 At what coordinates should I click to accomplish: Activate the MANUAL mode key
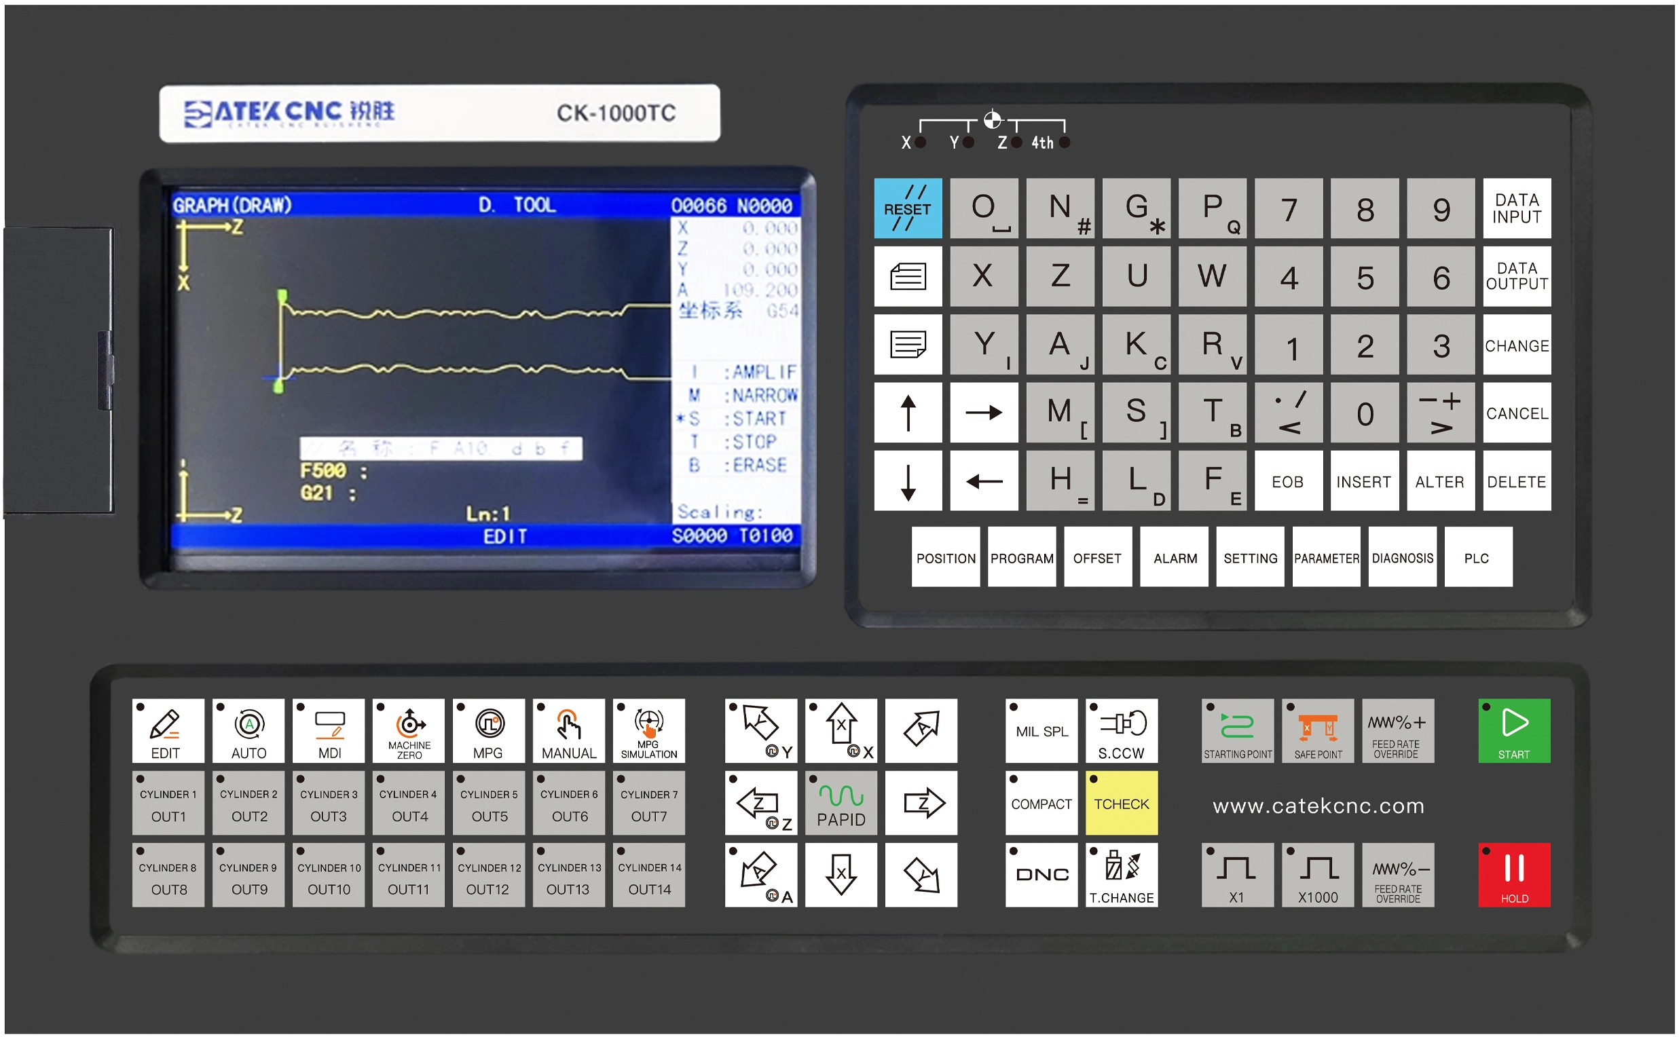tap(568, 730)
